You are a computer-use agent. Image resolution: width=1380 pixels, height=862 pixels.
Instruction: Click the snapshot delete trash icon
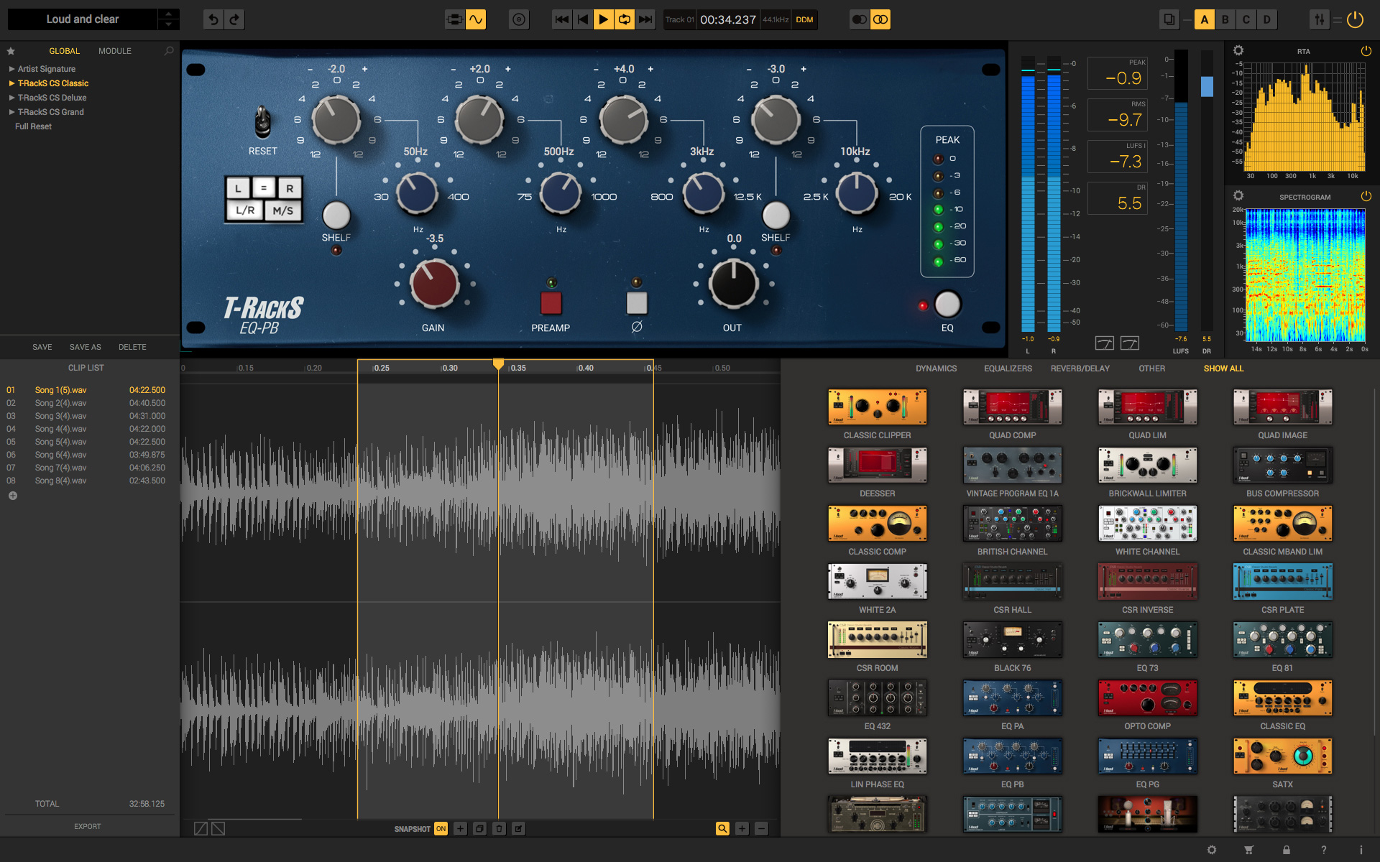(499, 828)
